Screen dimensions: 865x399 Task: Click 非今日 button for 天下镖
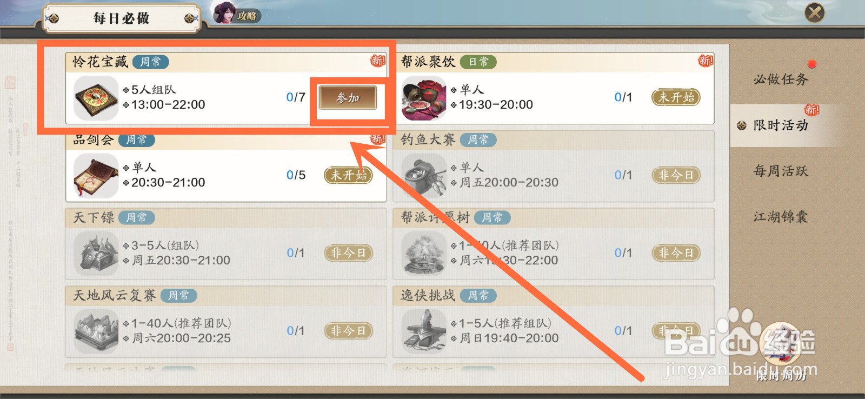(348, 253)
